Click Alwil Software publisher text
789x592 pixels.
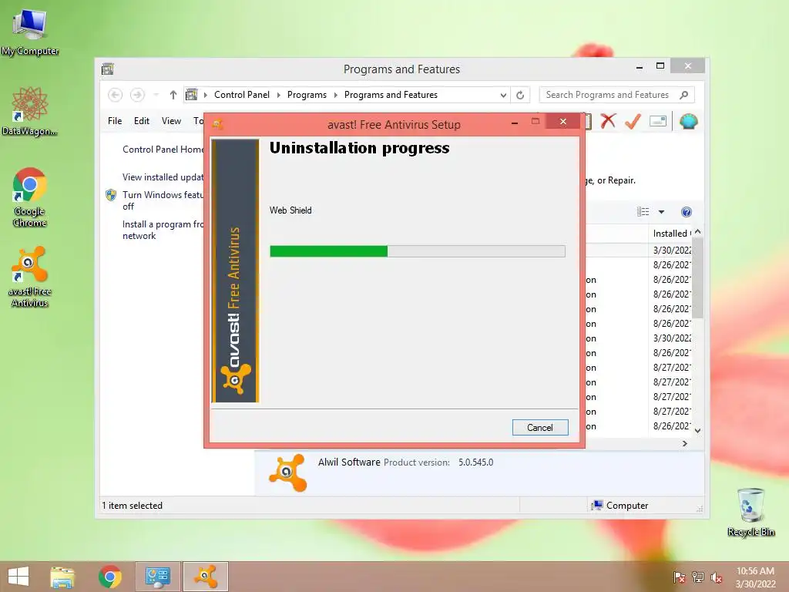349,462
